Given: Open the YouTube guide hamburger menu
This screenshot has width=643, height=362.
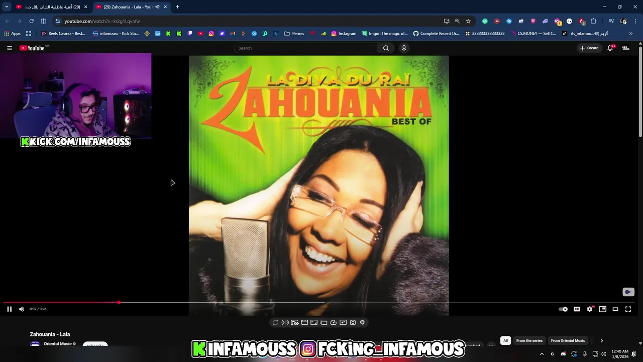Looking at the screenshot, I should click(10, 48).
